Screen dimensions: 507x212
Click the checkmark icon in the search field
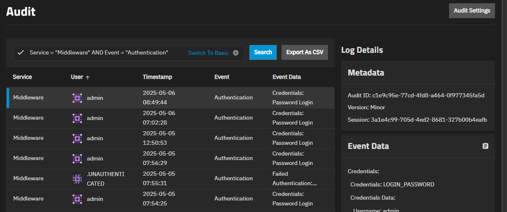pos(20,53)
